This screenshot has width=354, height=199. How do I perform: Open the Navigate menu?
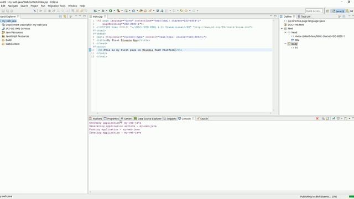coord(13,6)
